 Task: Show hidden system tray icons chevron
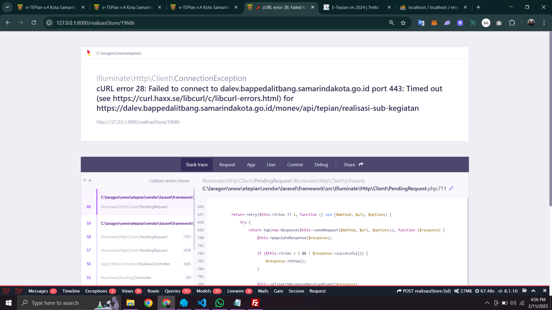coord(487,303)
